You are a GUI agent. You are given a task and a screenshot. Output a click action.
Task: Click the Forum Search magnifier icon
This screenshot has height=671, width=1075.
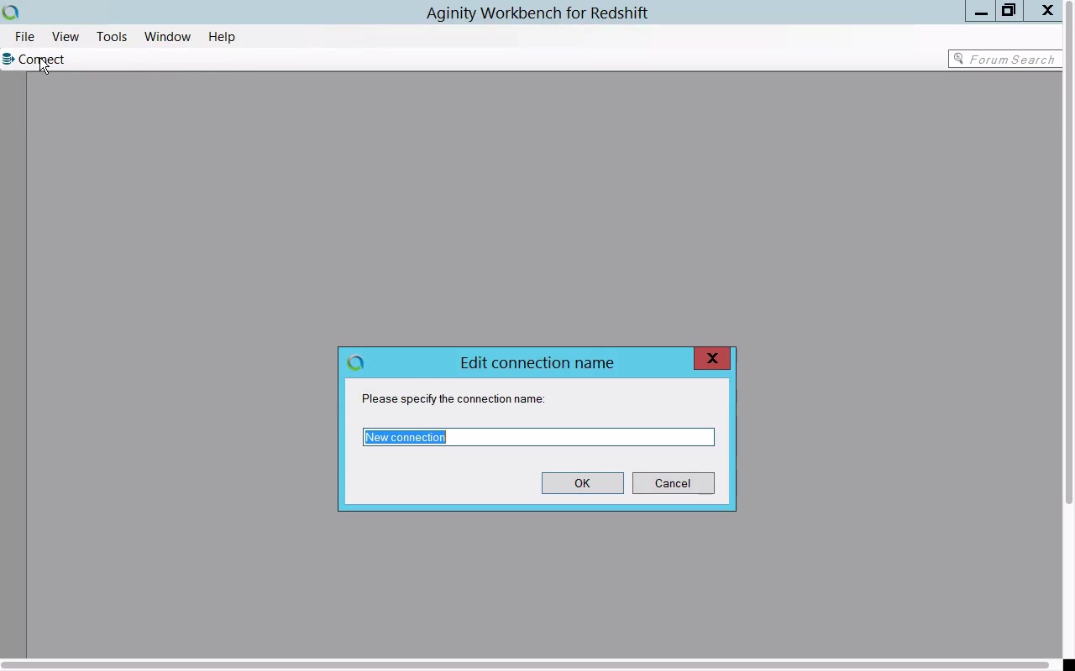[958, 59]
